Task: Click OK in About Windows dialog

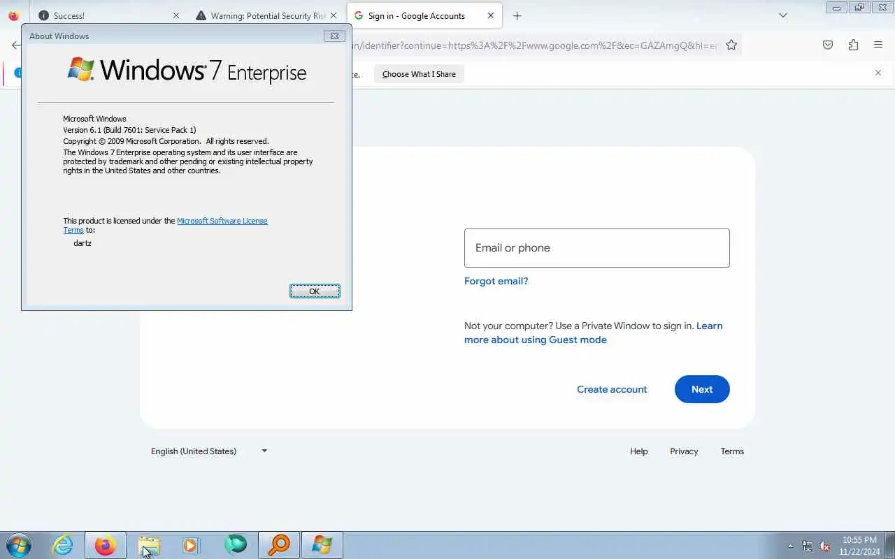Action: pyautogui.click(x=315, y=291)
